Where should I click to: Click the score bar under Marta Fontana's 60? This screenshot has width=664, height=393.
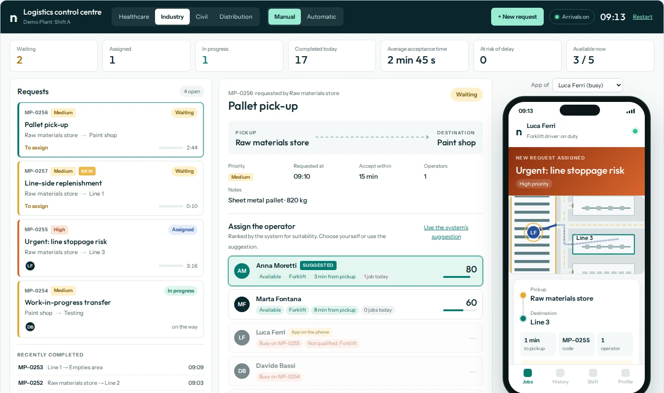coord(460,310)
